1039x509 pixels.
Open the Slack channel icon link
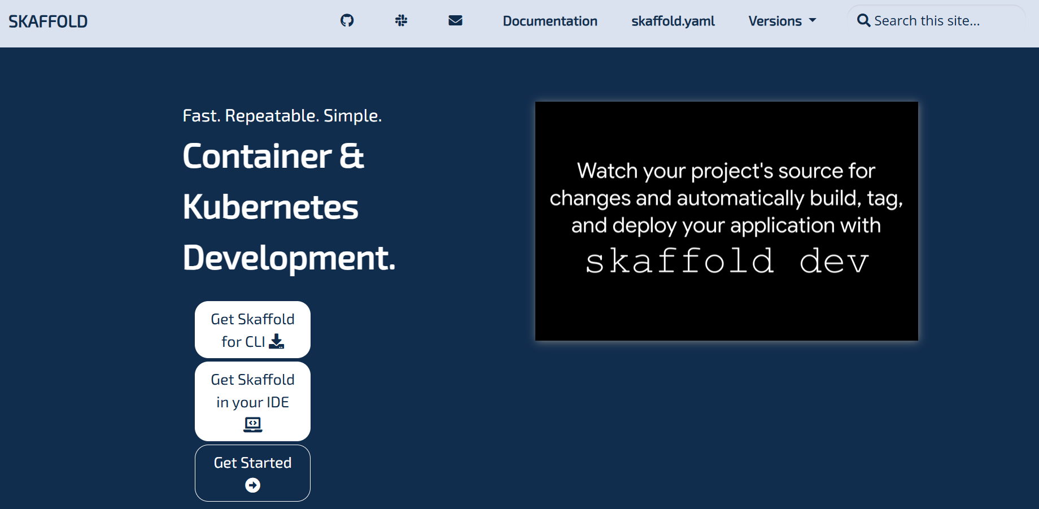401,21
